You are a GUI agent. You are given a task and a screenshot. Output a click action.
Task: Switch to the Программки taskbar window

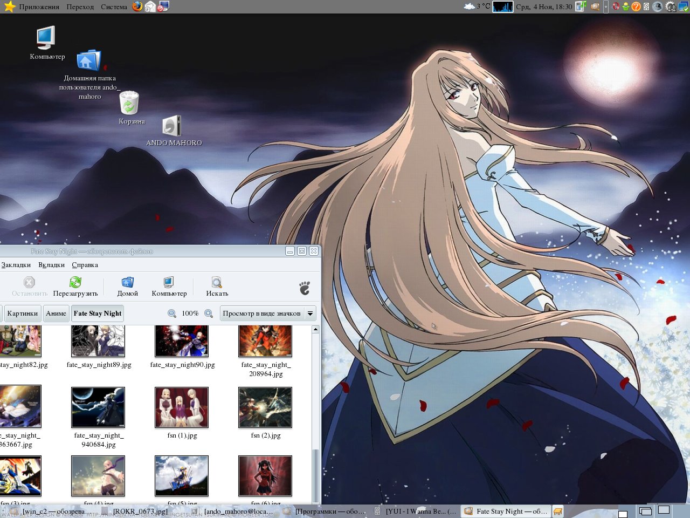pos(325,511)
